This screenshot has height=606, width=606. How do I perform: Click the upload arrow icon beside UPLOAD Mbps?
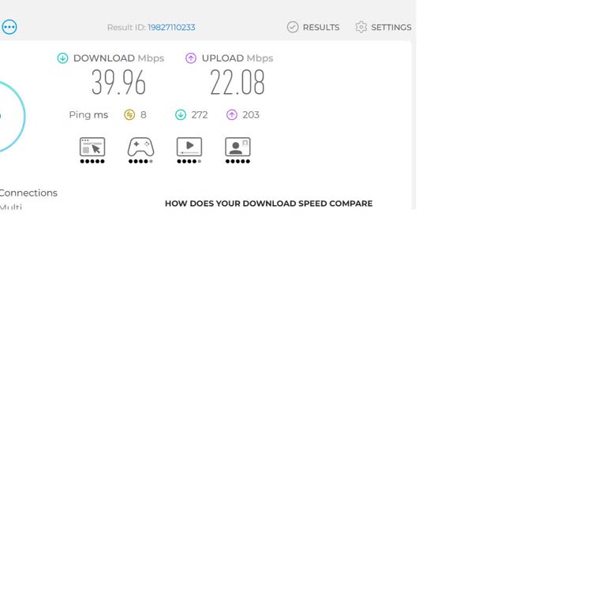pyautogui.click(x=191, y=58)
